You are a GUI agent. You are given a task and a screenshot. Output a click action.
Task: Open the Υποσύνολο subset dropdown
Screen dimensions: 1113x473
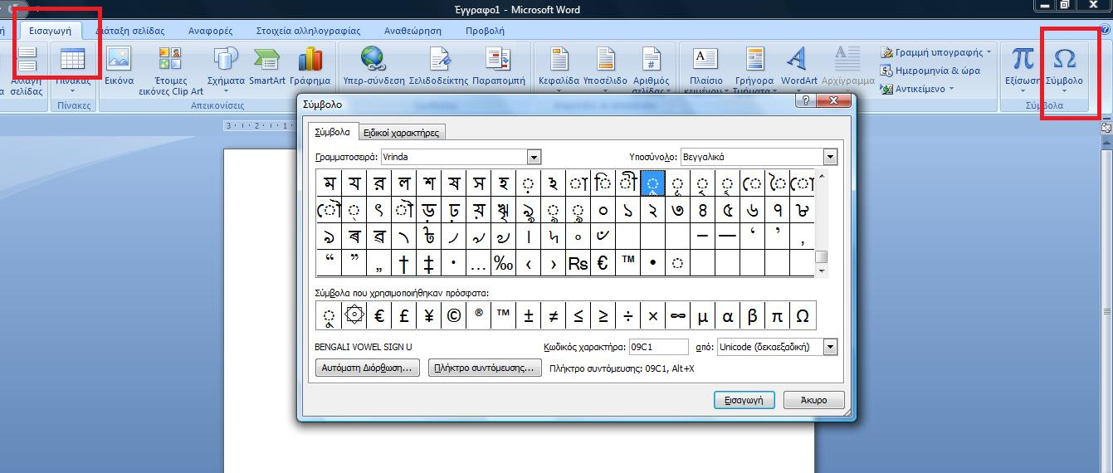pos(830,157)
